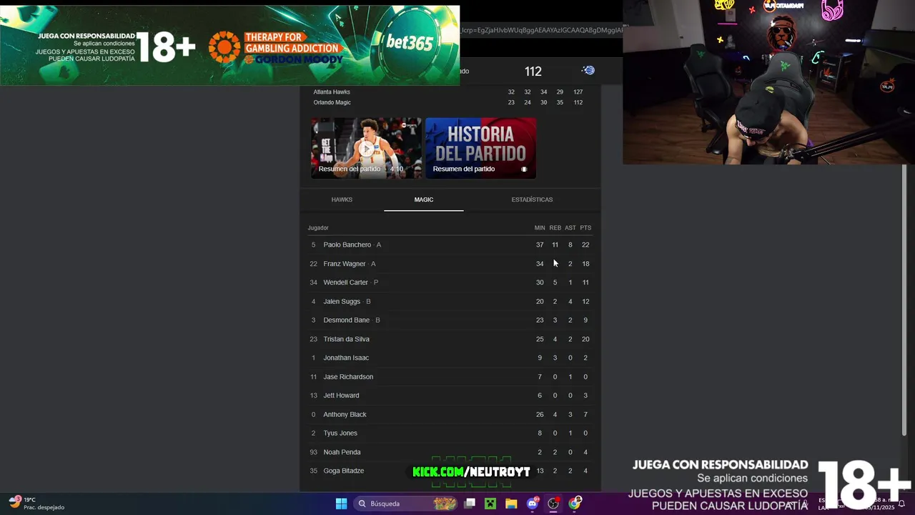
Task: Play the Resumen del partido video
Action: (366, 148)
